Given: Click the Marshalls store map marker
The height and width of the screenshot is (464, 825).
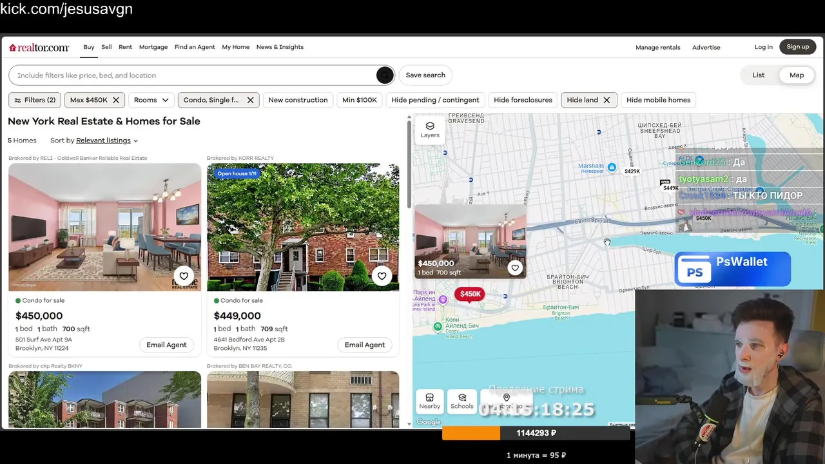Looking at the screenshot, I should (612, 168).
